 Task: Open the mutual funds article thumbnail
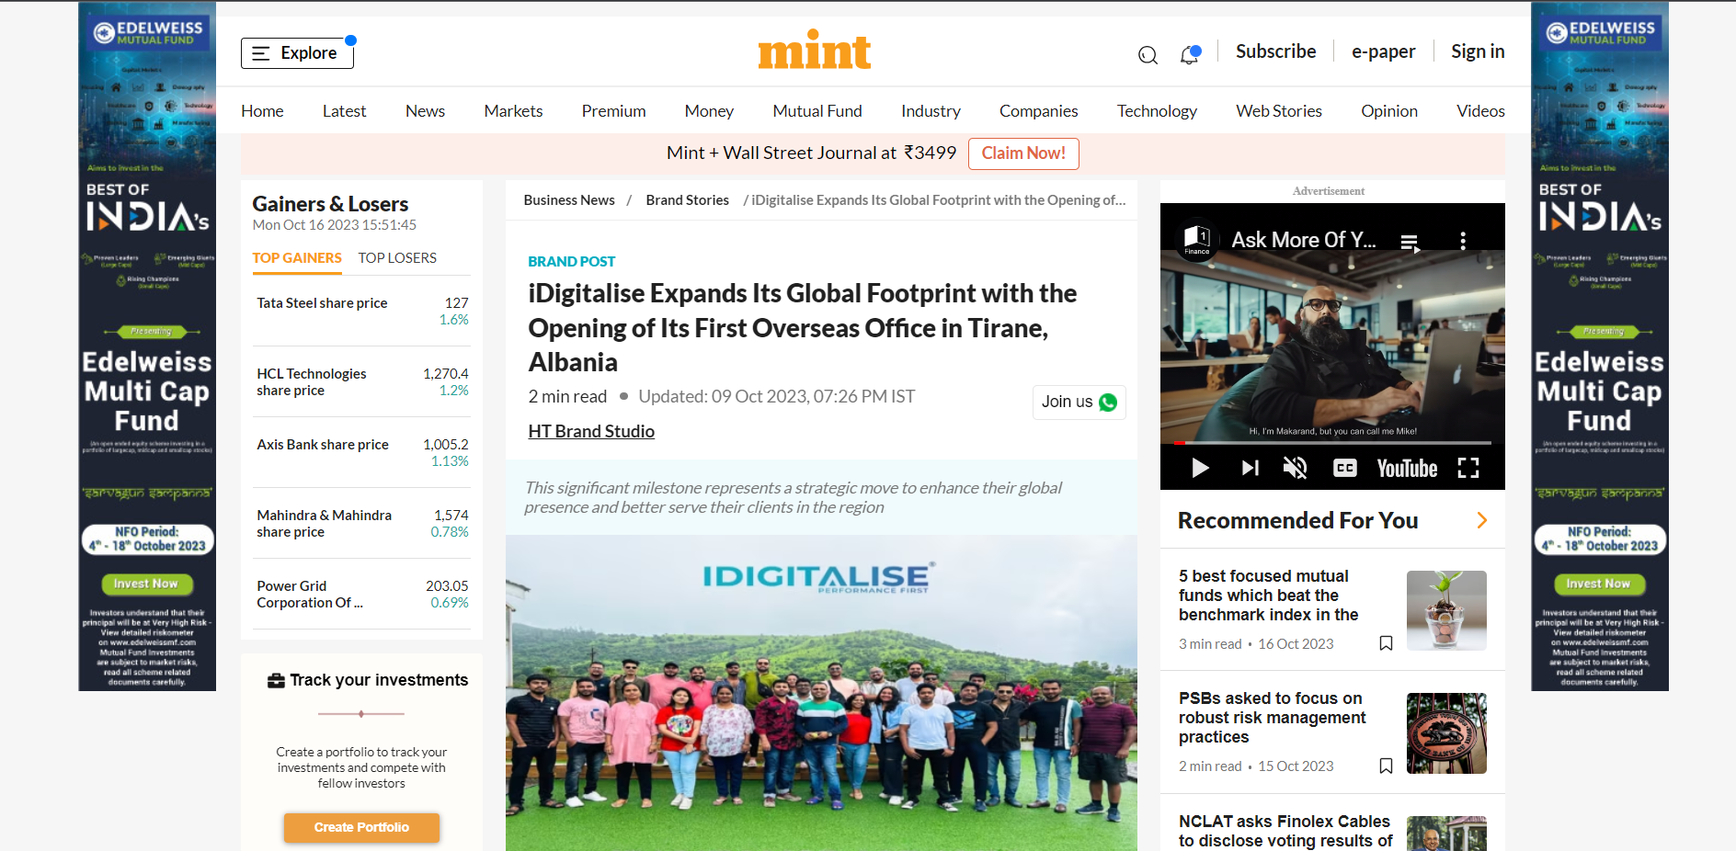coord(1445,610)
